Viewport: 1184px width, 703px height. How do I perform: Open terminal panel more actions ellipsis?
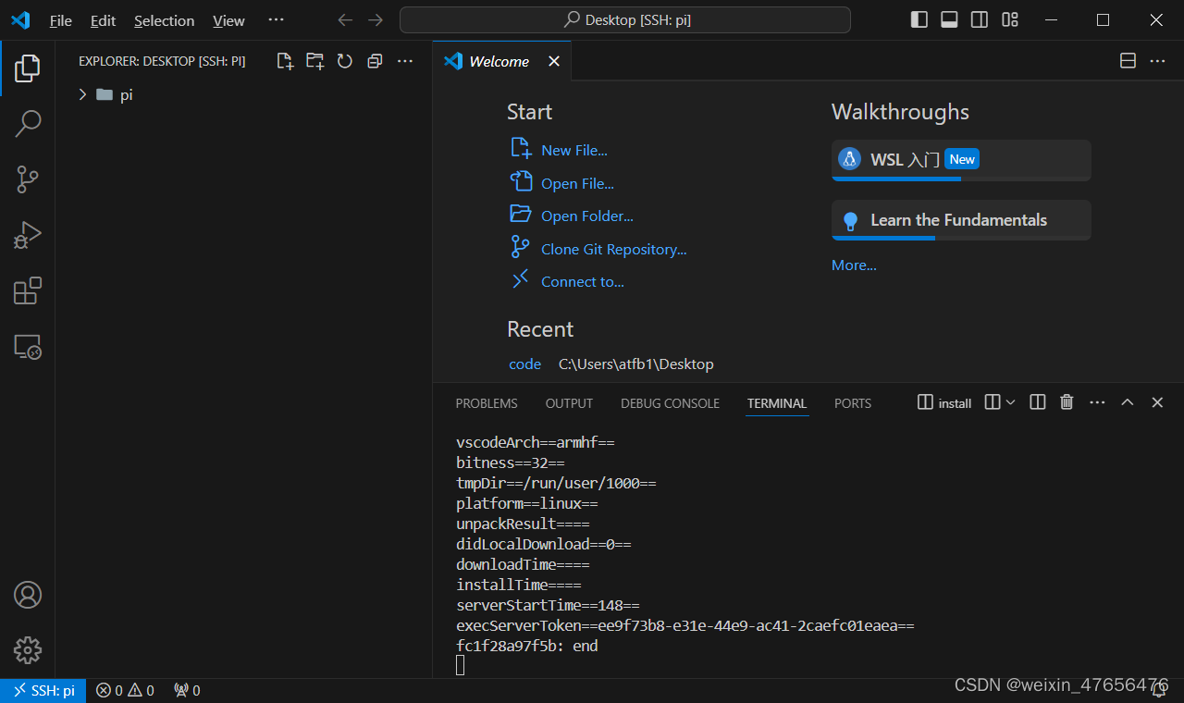1097,402
